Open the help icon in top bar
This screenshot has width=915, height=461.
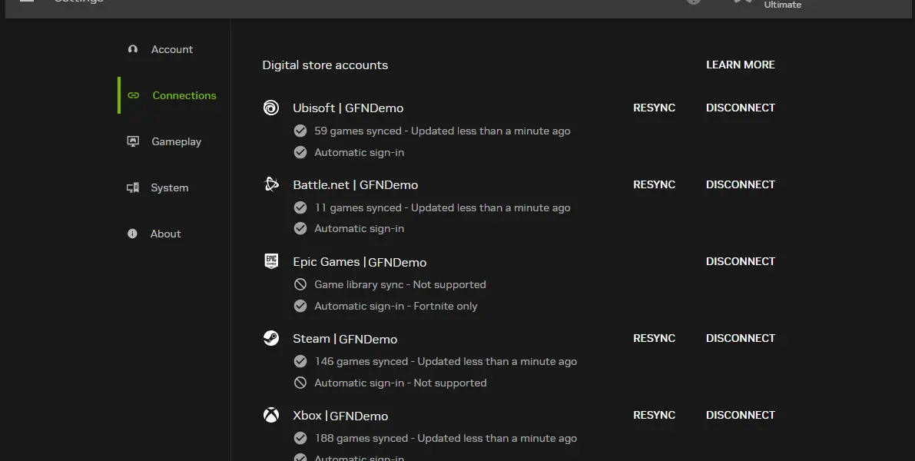pos(693,2)
